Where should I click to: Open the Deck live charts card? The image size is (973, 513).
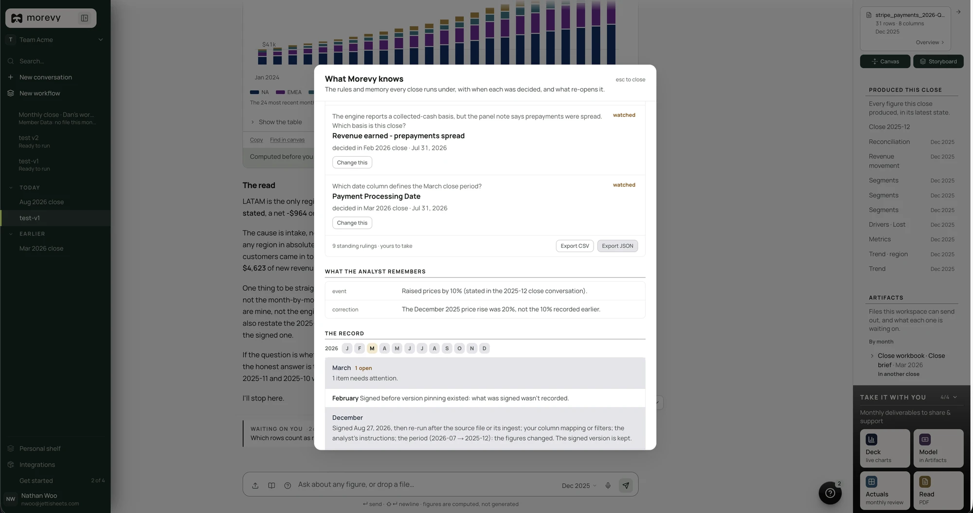(885, 448)
